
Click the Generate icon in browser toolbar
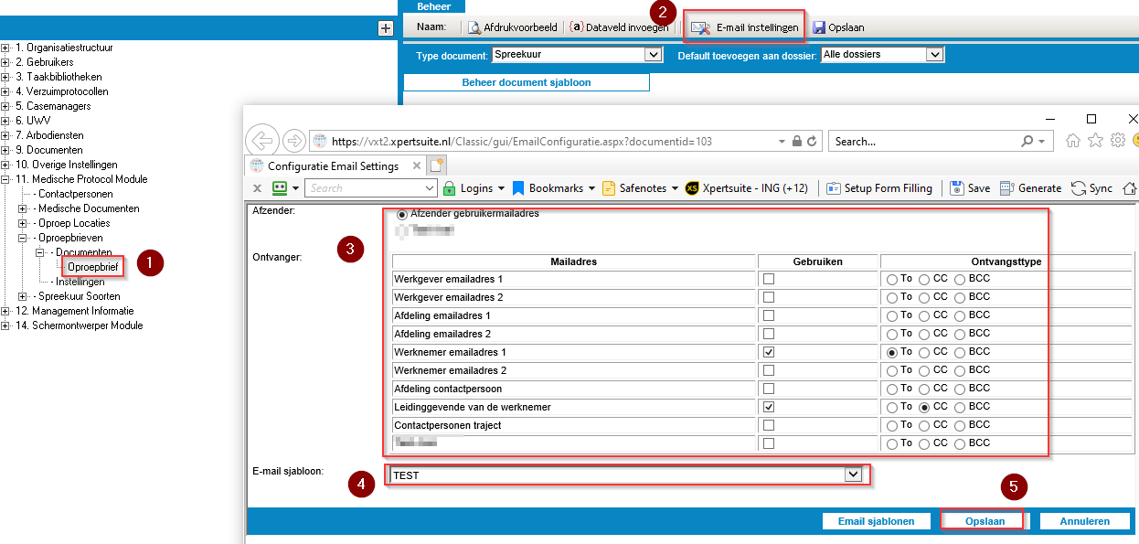pyautogui.click(x=1006, y=188)
